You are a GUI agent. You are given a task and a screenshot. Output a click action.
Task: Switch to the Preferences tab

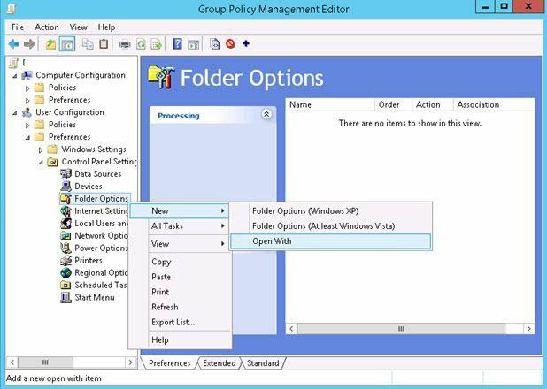pos(170,362)
